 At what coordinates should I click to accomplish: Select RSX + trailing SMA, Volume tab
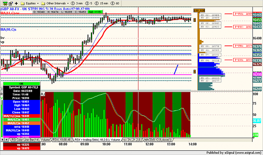coord(97,140)
